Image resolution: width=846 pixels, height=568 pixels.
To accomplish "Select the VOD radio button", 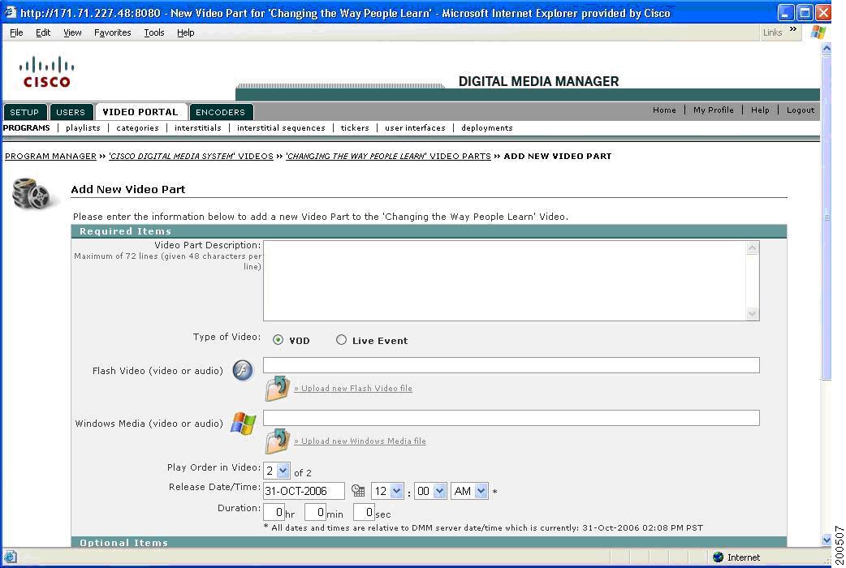I will 278,340.
